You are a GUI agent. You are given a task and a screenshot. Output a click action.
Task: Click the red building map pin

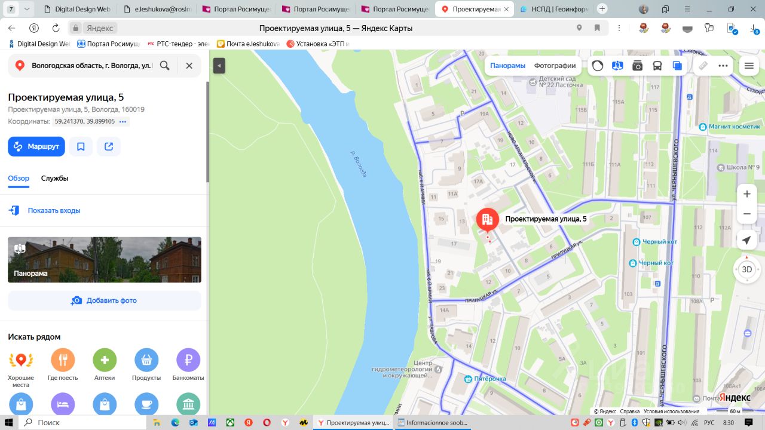(487, 220)
